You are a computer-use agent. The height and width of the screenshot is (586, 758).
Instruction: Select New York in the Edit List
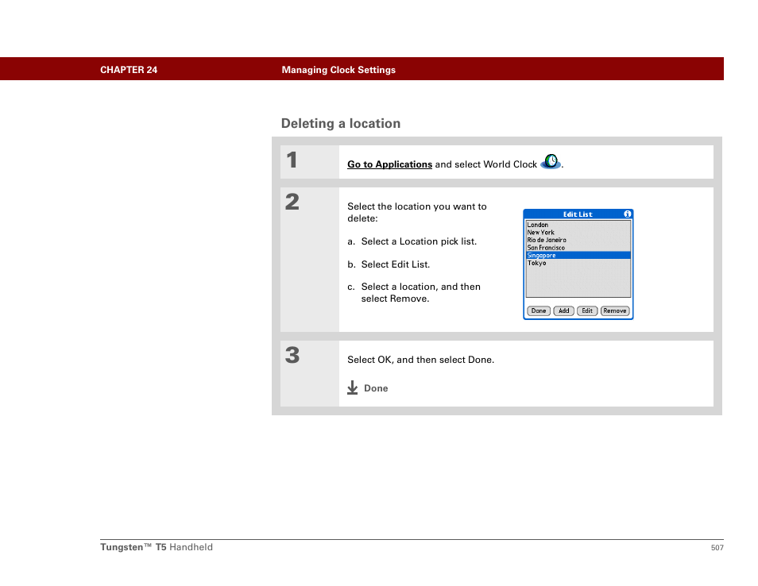[578, 233]
